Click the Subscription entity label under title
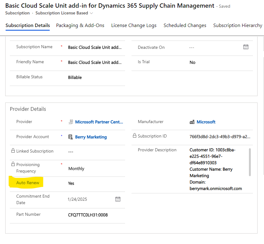264x244 pixels. click(18, 13)
